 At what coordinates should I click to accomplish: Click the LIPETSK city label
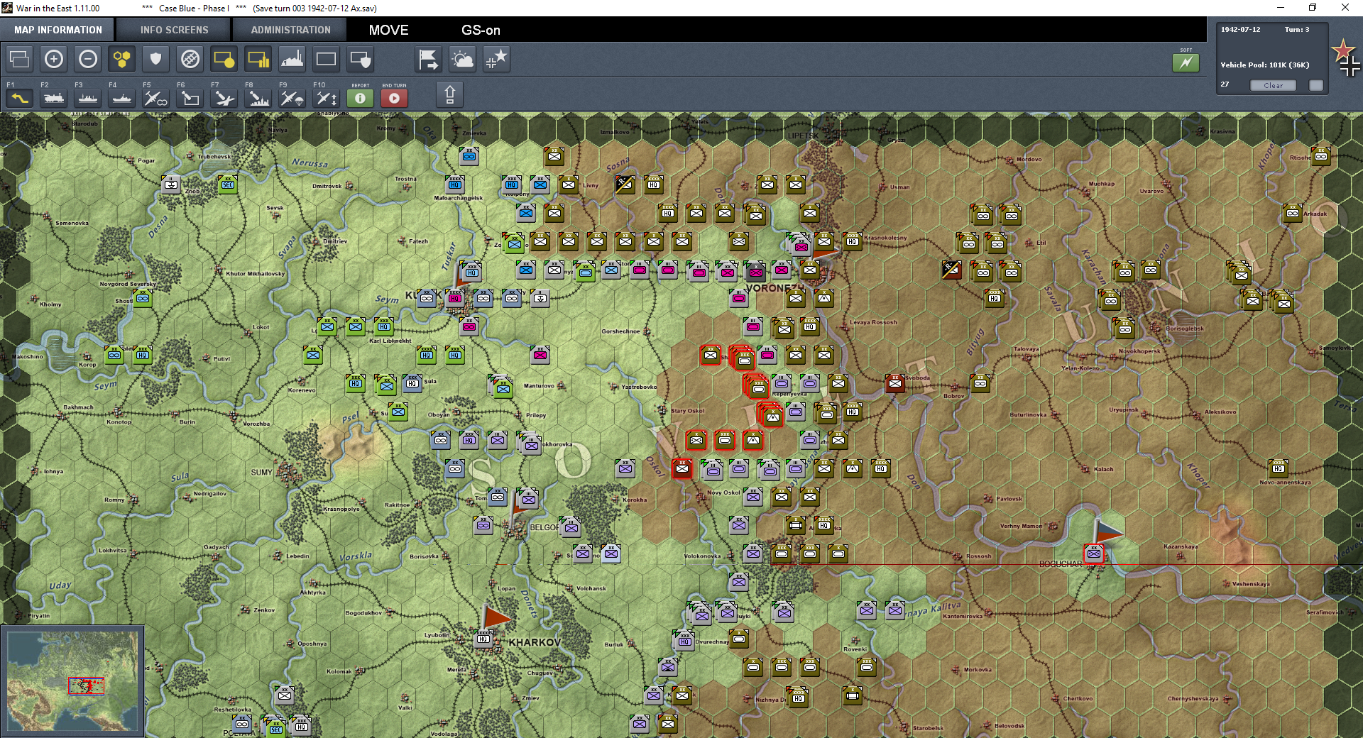[803, 136]
